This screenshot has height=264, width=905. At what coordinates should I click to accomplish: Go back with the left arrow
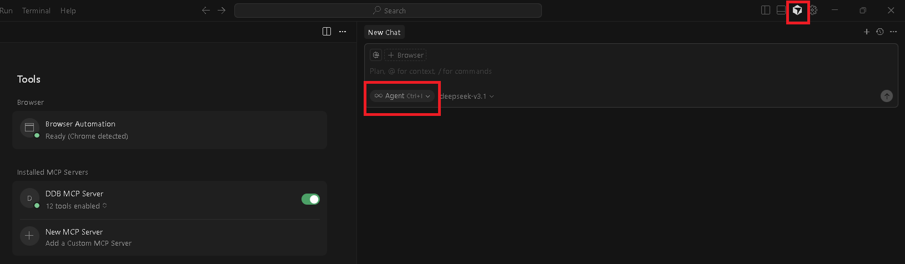tap(206, 11)
